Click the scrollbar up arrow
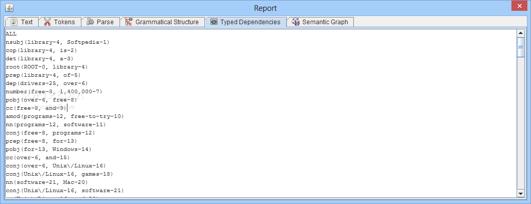 point(521,33)
